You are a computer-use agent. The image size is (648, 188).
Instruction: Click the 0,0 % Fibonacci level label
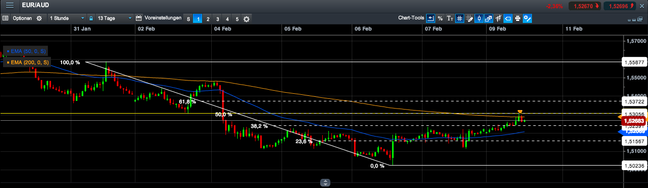(377, 166)
